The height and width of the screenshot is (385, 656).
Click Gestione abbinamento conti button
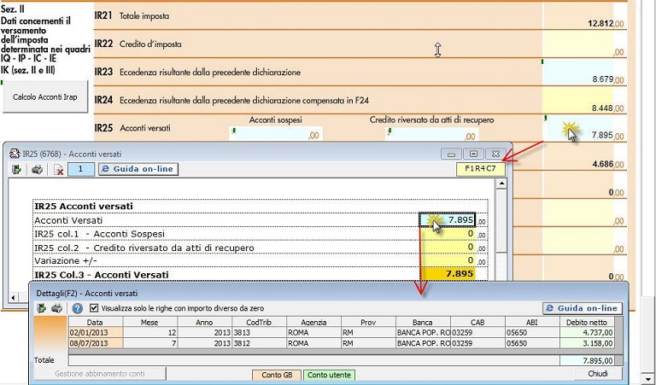(100, 374)
